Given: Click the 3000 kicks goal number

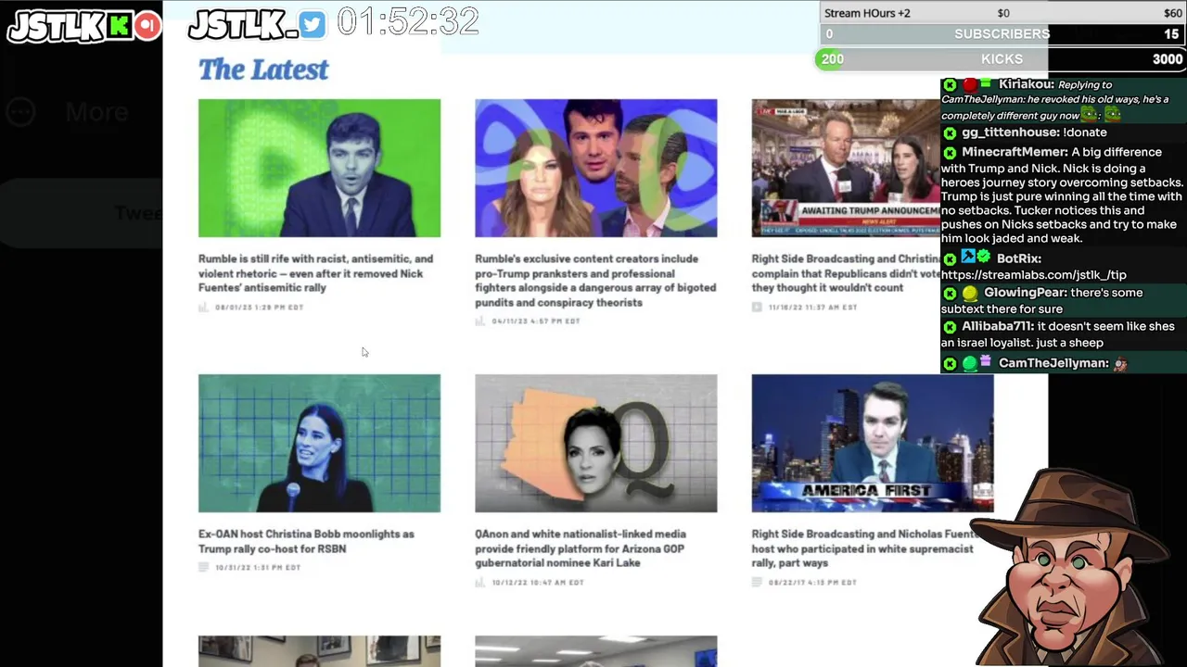Looking at the screenshot, I should pyautogui.click(x=1168, y=59).
